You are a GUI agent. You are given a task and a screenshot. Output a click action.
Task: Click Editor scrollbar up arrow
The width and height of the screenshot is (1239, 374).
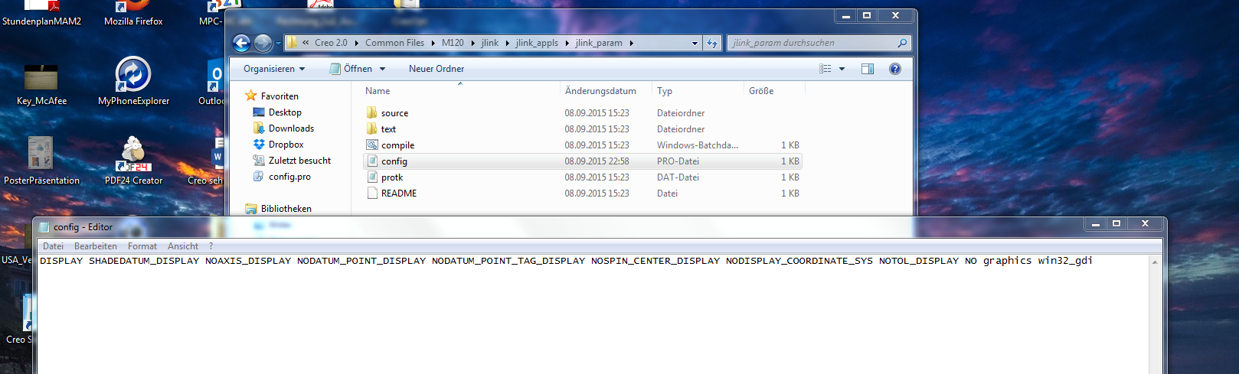[1156, 262]
